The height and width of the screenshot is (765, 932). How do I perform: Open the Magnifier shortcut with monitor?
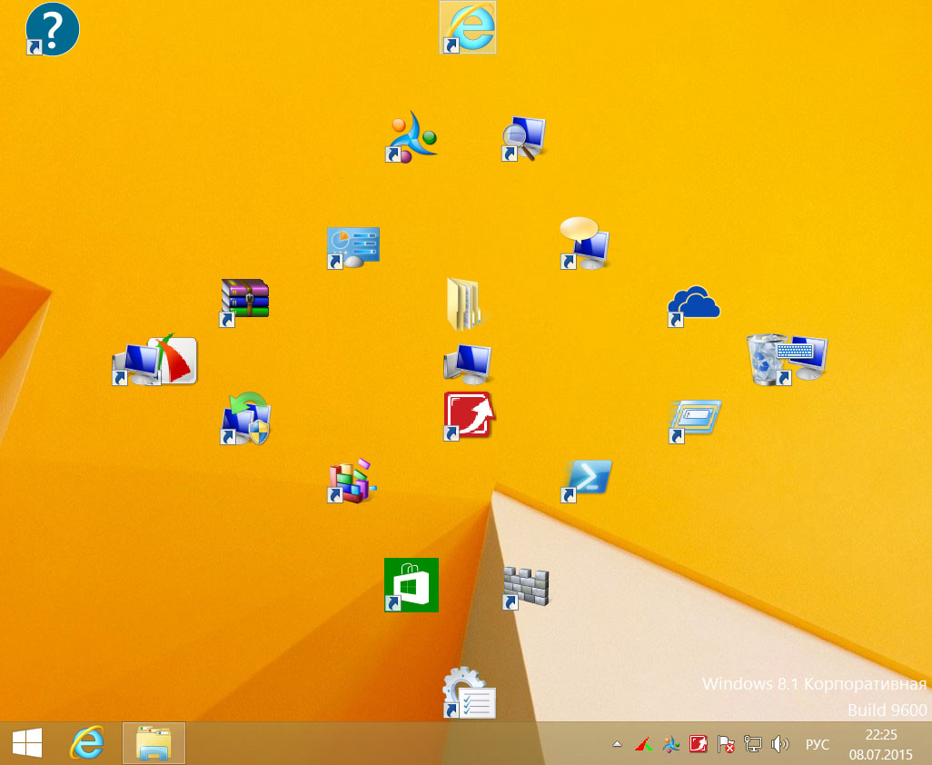pos(524,138)
